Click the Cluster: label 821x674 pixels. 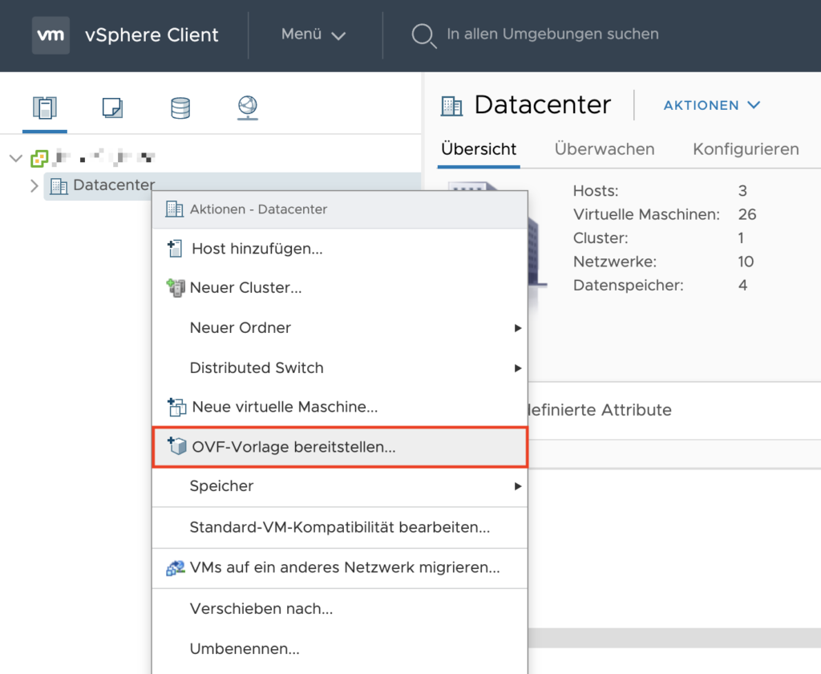(x=601, y=238)
